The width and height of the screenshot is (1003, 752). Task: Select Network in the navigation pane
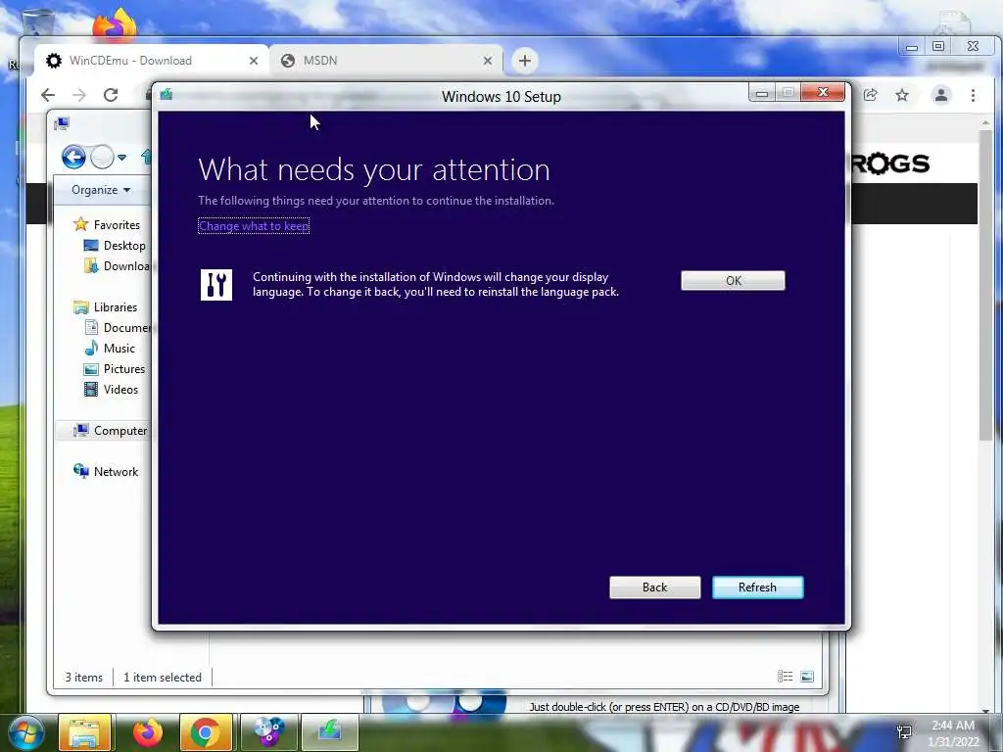106,471
